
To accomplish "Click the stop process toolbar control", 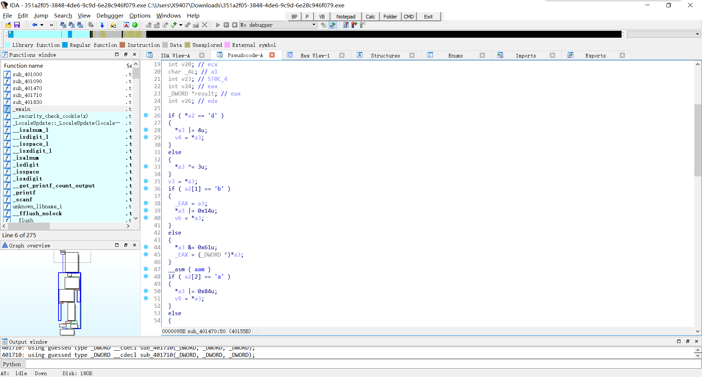I will coord(235,25).
